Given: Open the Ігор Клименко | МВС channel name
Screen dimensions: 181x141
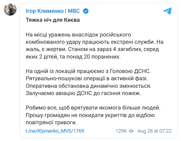Looking at the screenshot, I should point(53,11).
